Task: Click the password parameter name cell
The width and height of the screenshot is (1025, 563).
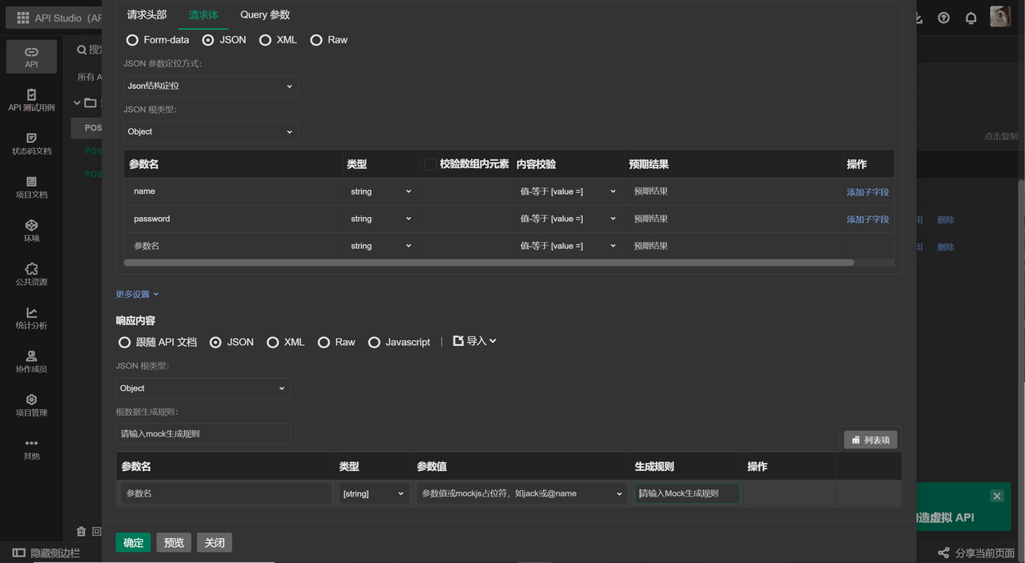Action: pos(234,219)
